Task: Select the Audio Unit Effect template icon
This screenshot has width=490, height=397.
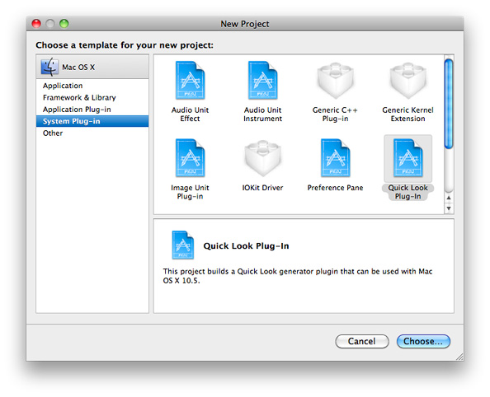Action: pos(190,81)
